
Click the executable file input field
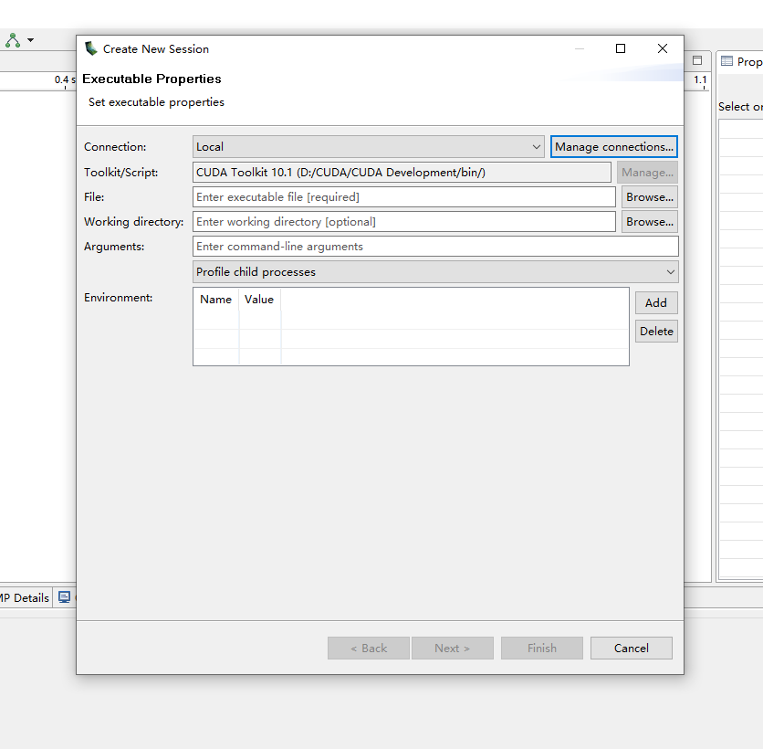coord(365,196)
